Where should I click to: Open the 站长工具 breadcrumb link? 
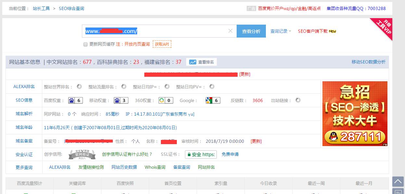[41, 8]
